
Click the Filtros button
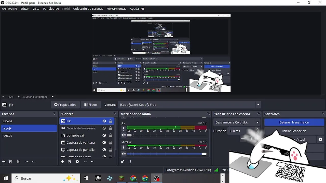[91, 105]
